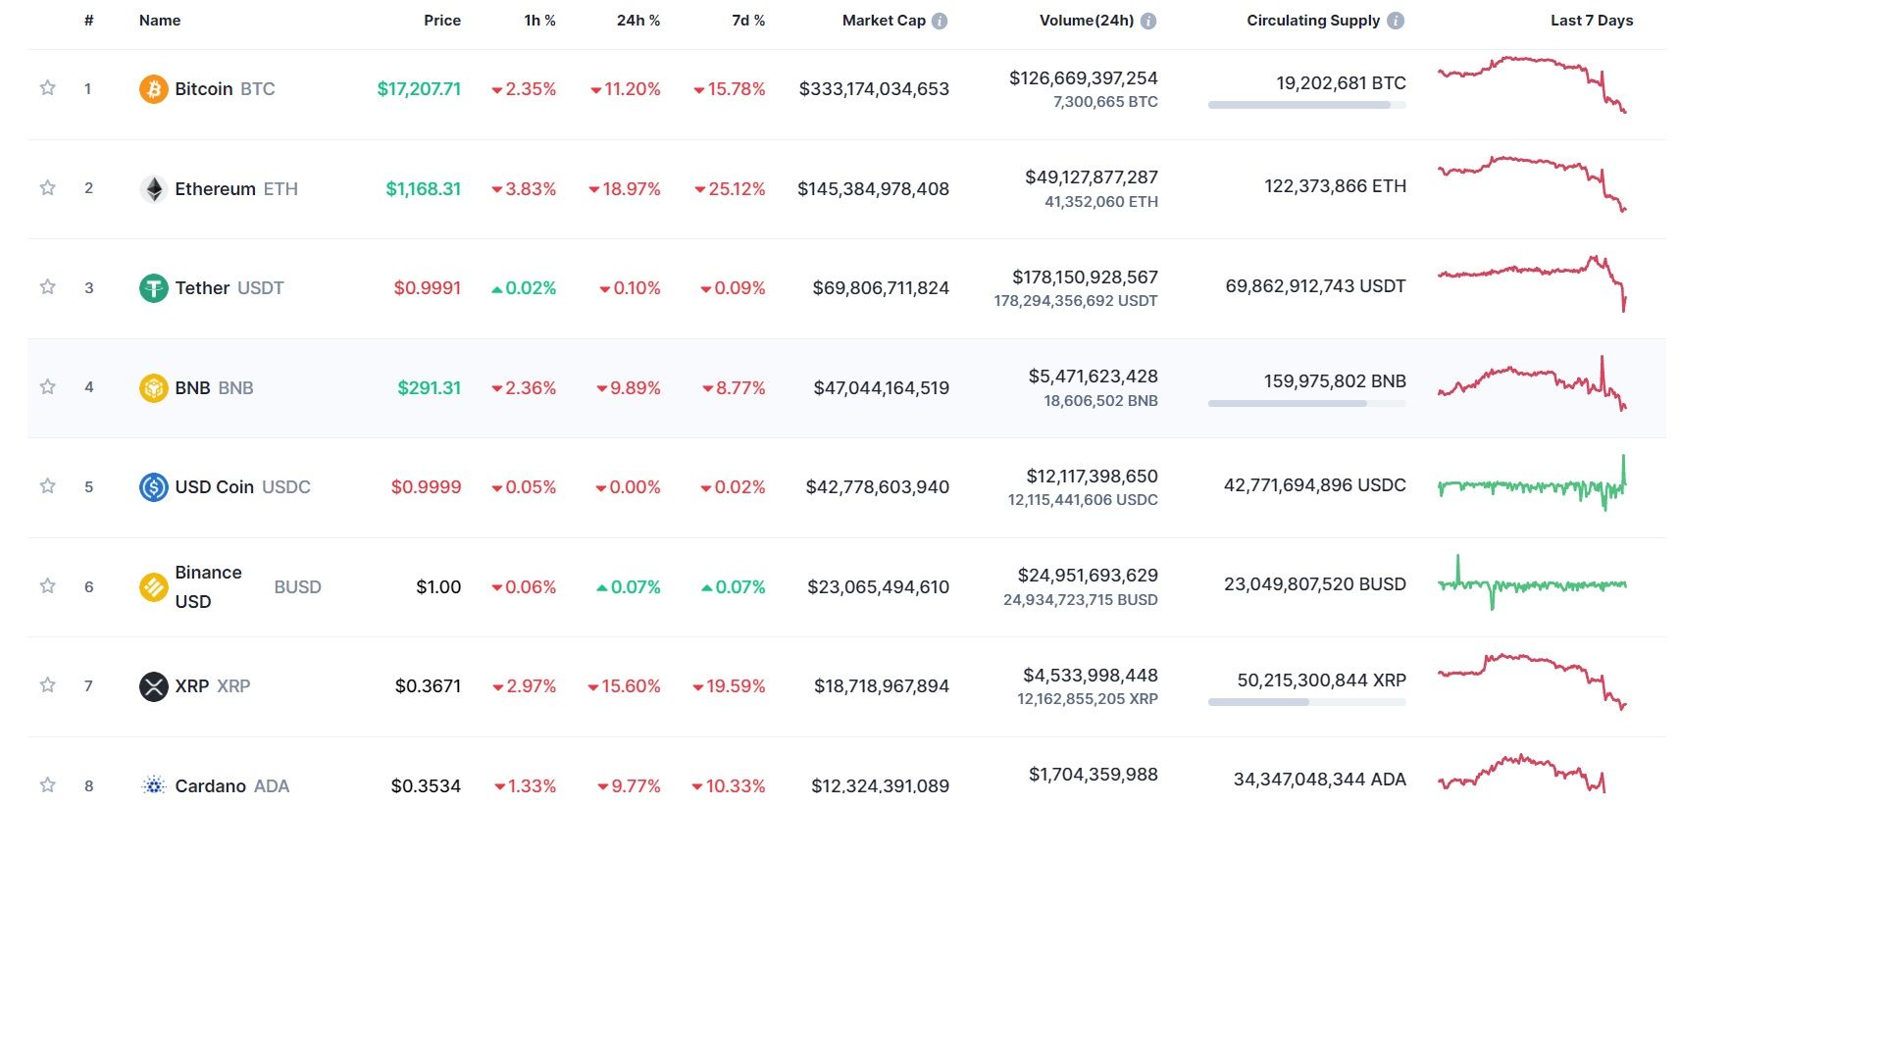Viewport: 1883px width, 1059px height.
Task: Click Tether market cap $69,806,711,824
Action: (881, 288)
